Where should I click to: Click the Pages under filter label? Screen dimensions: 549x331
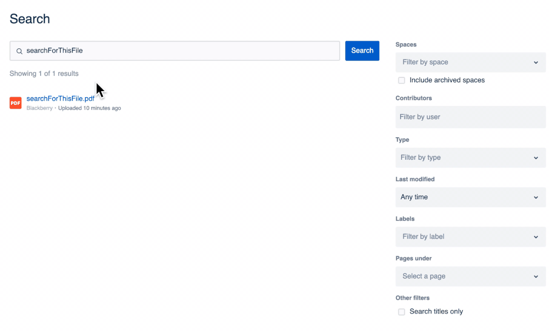[413, 258]
